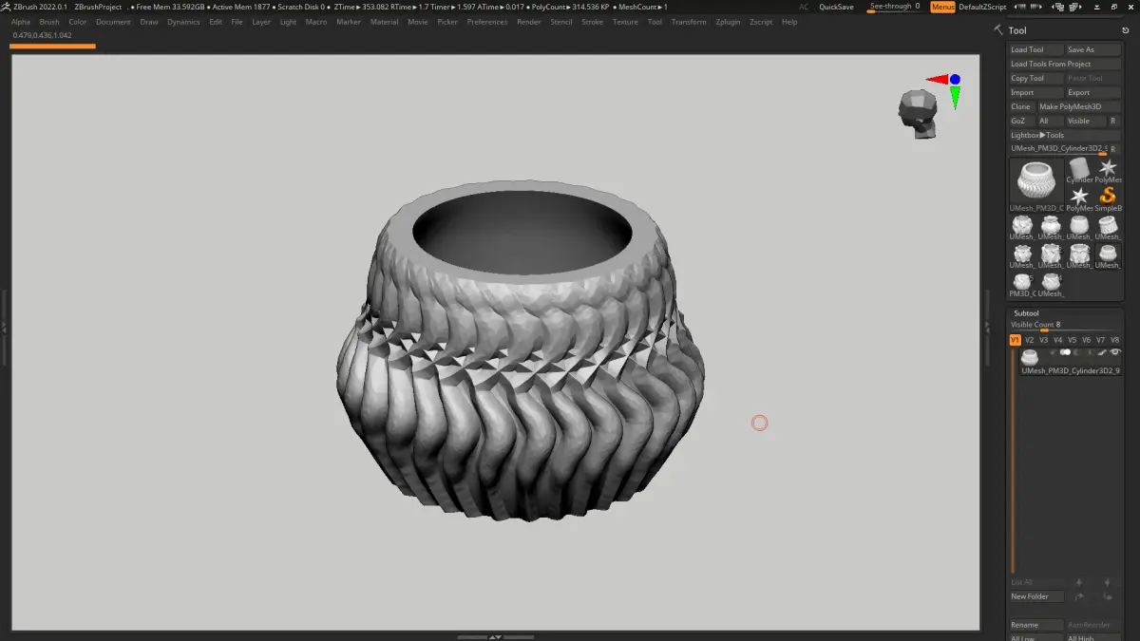Click the subtool boolean mode switch
Screen dimensions: 1140x641
tap(1065, 352)
